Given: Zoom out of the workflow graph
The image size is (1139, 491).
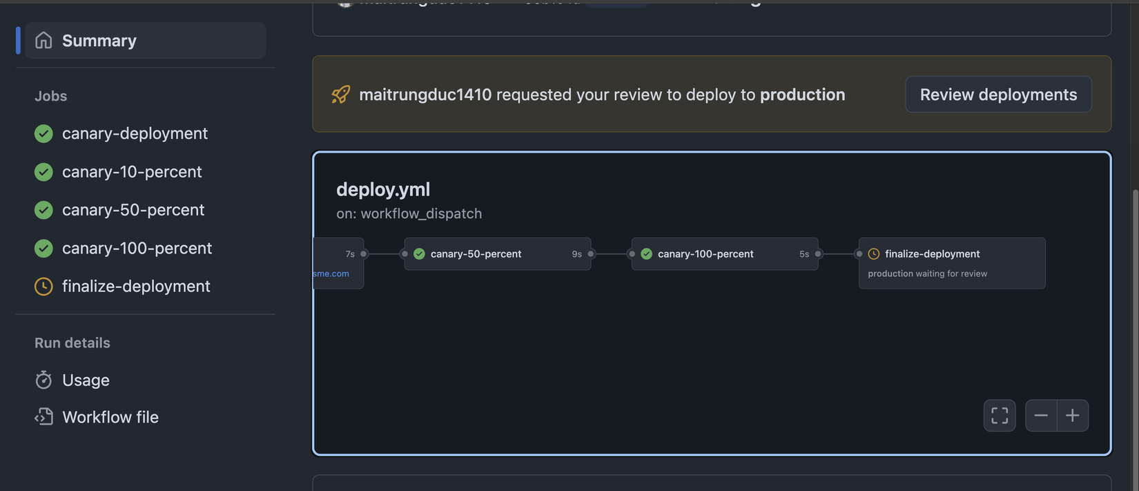Looking at the screenshot, I should click(1041, 415).
